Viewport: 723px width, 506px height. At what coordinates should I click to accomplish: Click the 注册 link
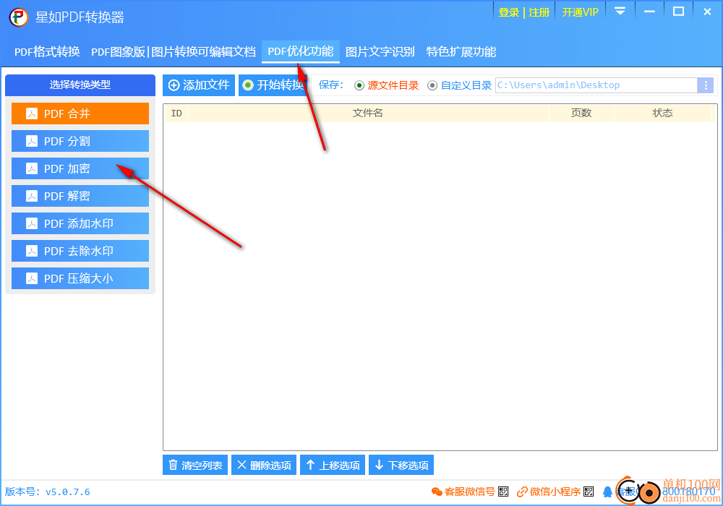click(x=539, y=12)
